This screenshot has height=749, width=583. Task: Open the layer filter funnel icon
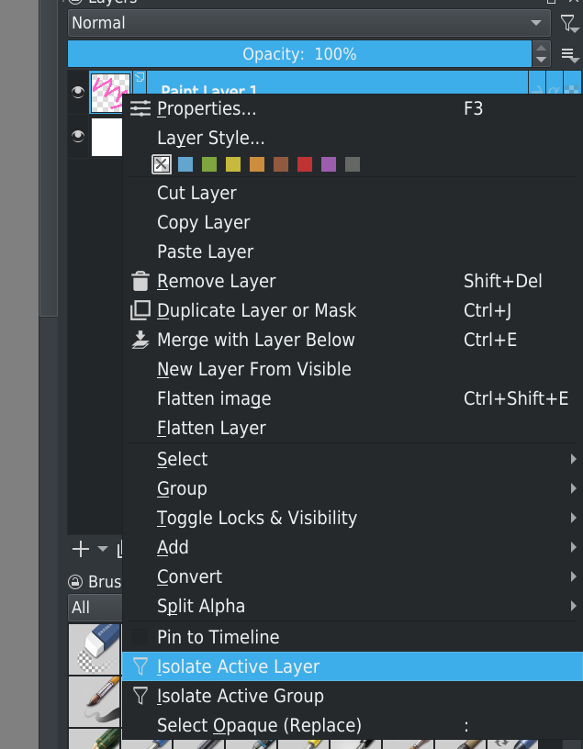(568, 23)
